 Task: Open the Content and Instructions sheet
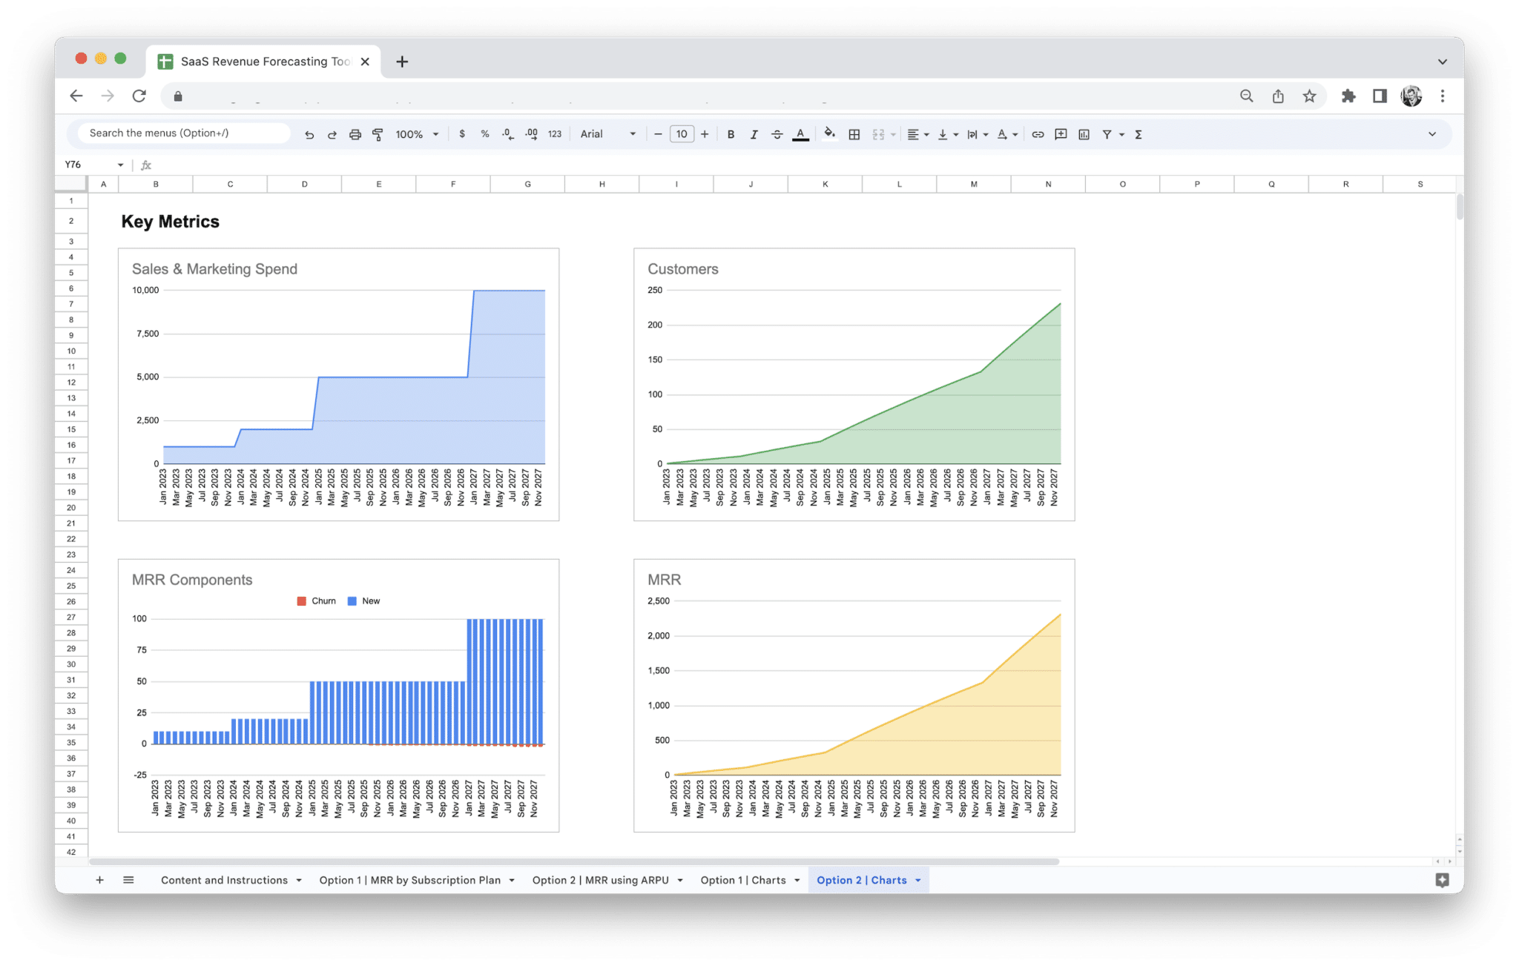click(x=224, y=880)
